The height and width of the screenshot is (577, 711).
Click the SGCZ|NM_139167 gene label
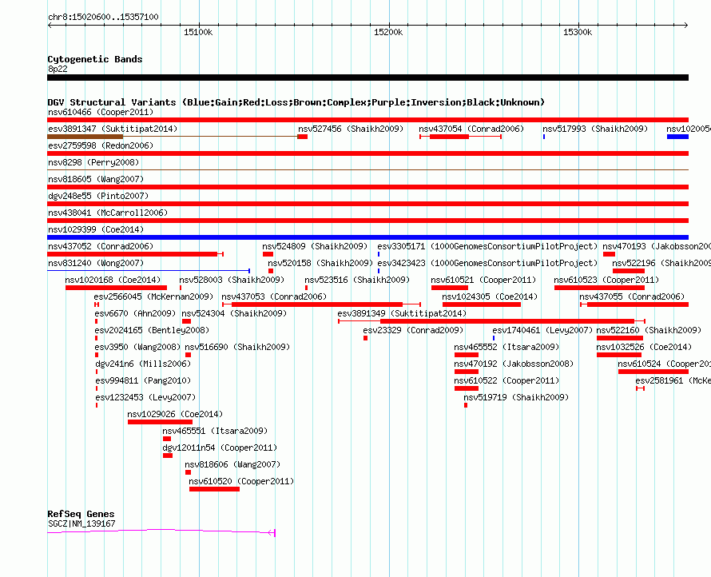point(81,523)
